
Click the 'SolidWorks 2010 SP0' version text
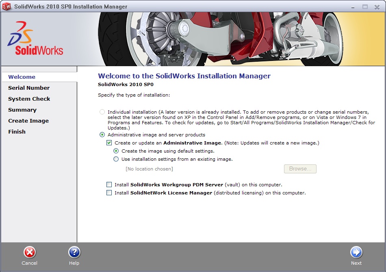coord(126,84)
